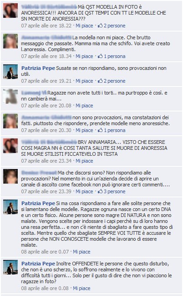The width and height of the screenshot is (183, 296).
Task: Click thumbs-up icon on 18.22 comment
Action: tap(100, 26)
